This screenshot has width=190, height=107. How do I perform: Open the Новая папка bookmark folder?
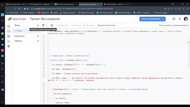pyautogui.click(x=12, y=12)
